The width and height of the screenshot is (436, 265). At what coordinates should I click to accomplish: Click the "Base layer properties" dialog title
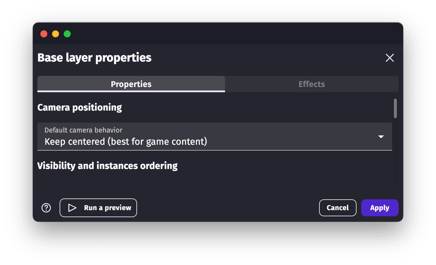94,58
